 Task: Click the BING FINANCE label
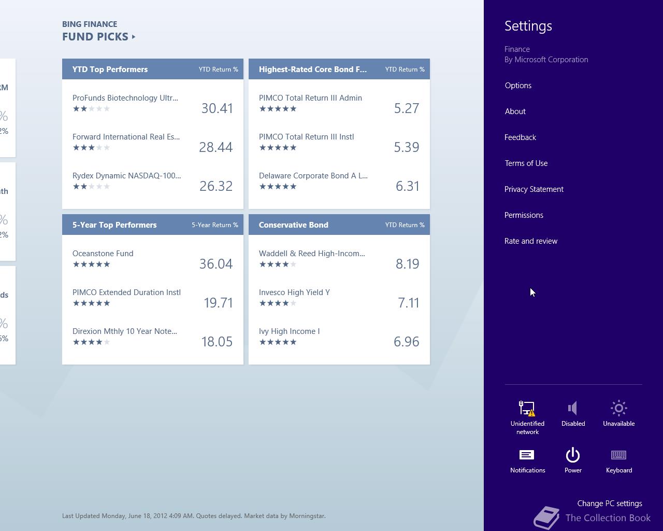pos(90,24)
